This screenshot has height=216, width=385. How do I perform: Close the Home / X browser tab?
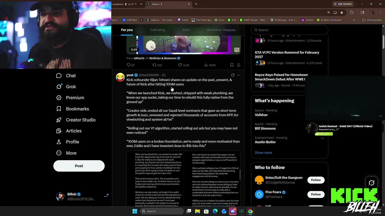tap(189, 4)
